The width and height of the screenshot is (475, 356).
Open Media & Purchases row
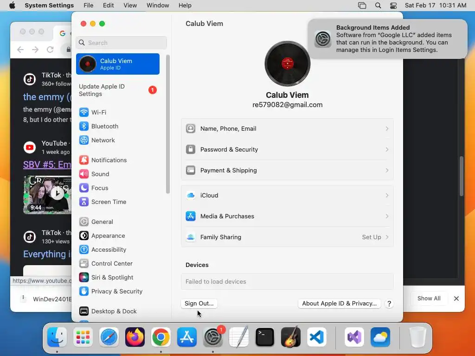(x=287, y=216)
